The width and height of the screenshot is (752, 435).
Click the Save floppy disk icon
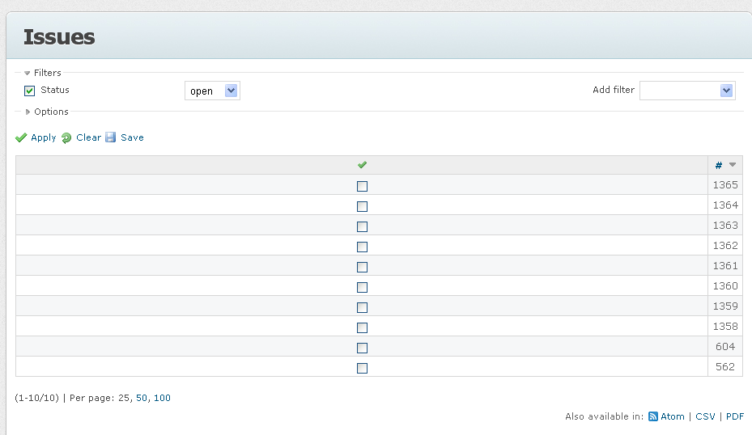[x=111, y=137]
